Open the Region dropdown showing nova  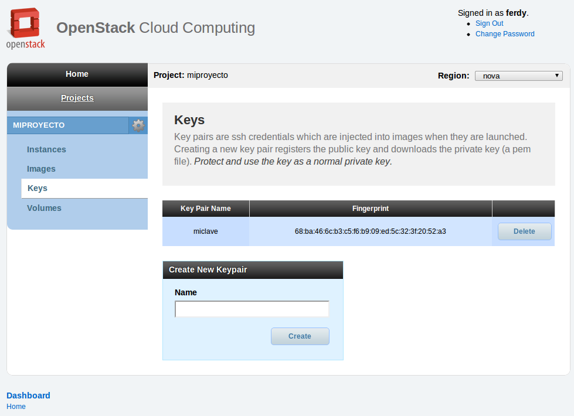click(x=518, y=76)
